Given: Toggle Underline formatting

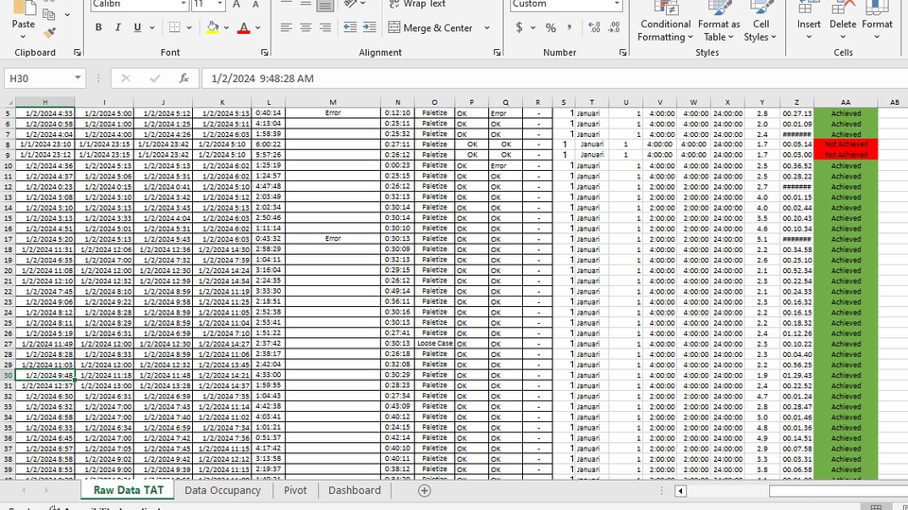Looking at the screenshot, I should click(137, 27).
